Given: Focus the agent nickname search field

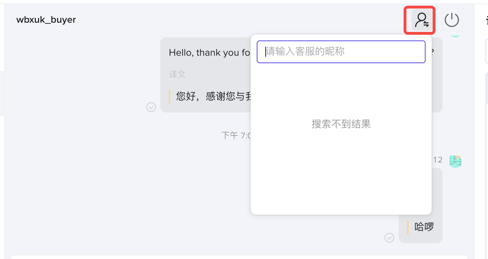Looking at the screenshot, I should [x=341, y=51].
